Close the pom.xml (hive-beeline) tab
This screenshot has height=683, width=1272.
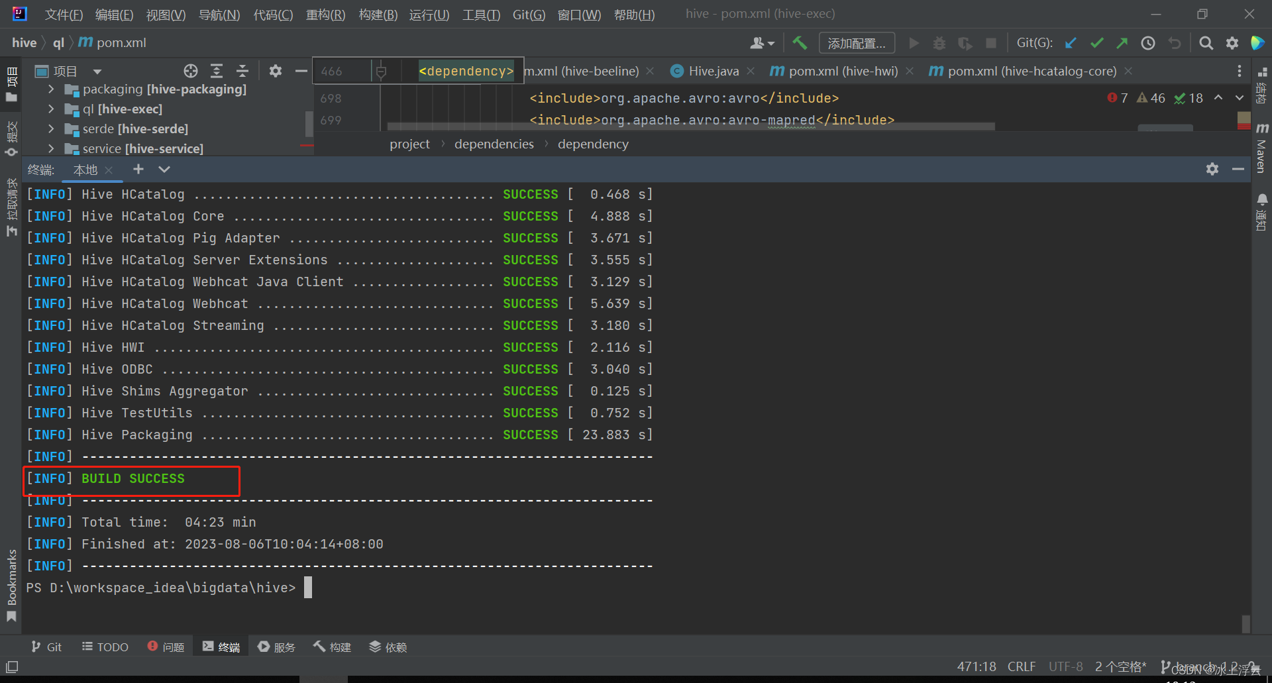(x=651, y=71)
